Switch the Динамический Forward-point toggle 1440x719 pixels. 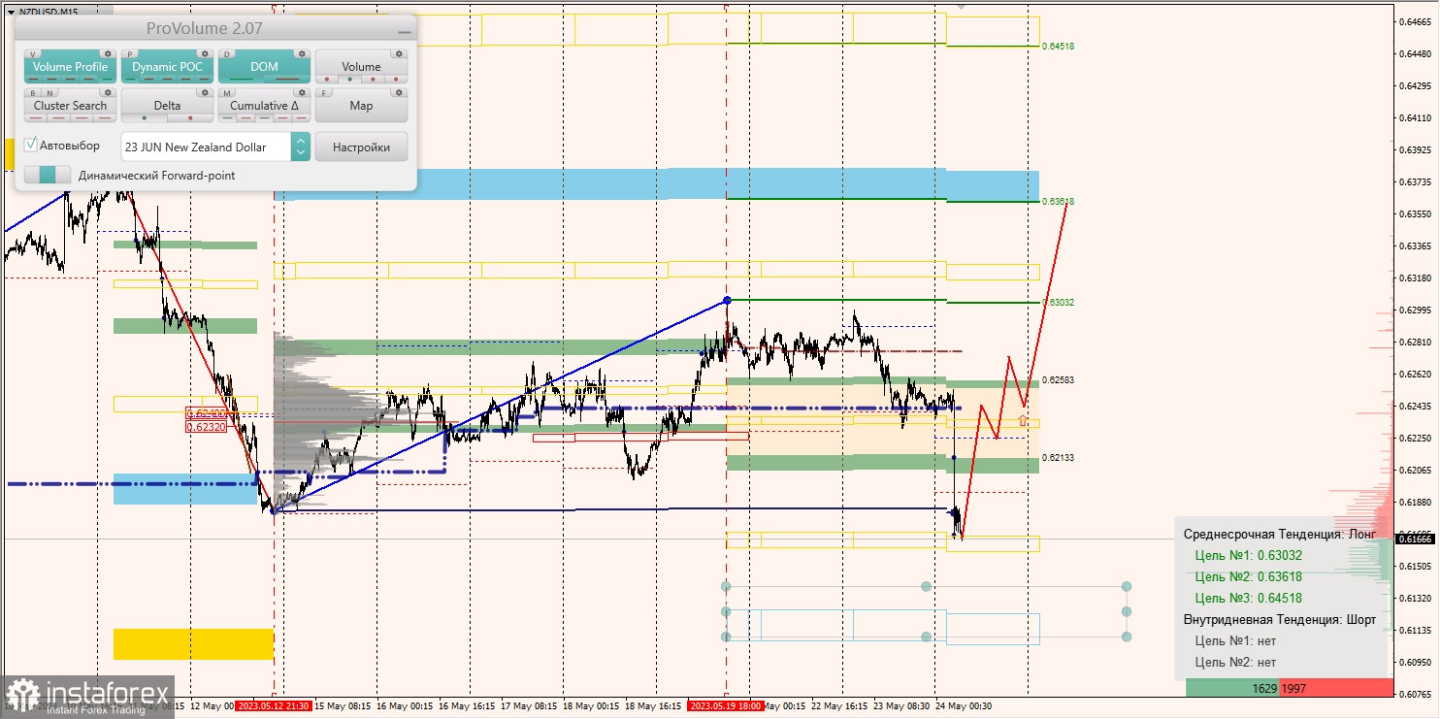click(48, 175)
